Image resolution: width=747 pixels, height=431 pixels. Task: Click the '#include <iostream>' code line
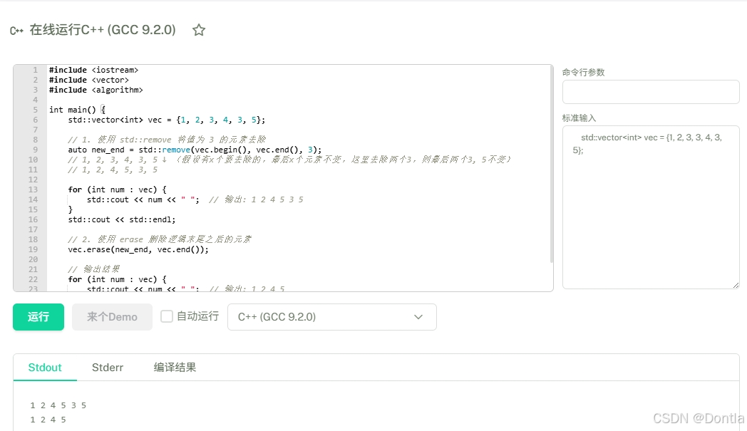(x=93, y=70)
